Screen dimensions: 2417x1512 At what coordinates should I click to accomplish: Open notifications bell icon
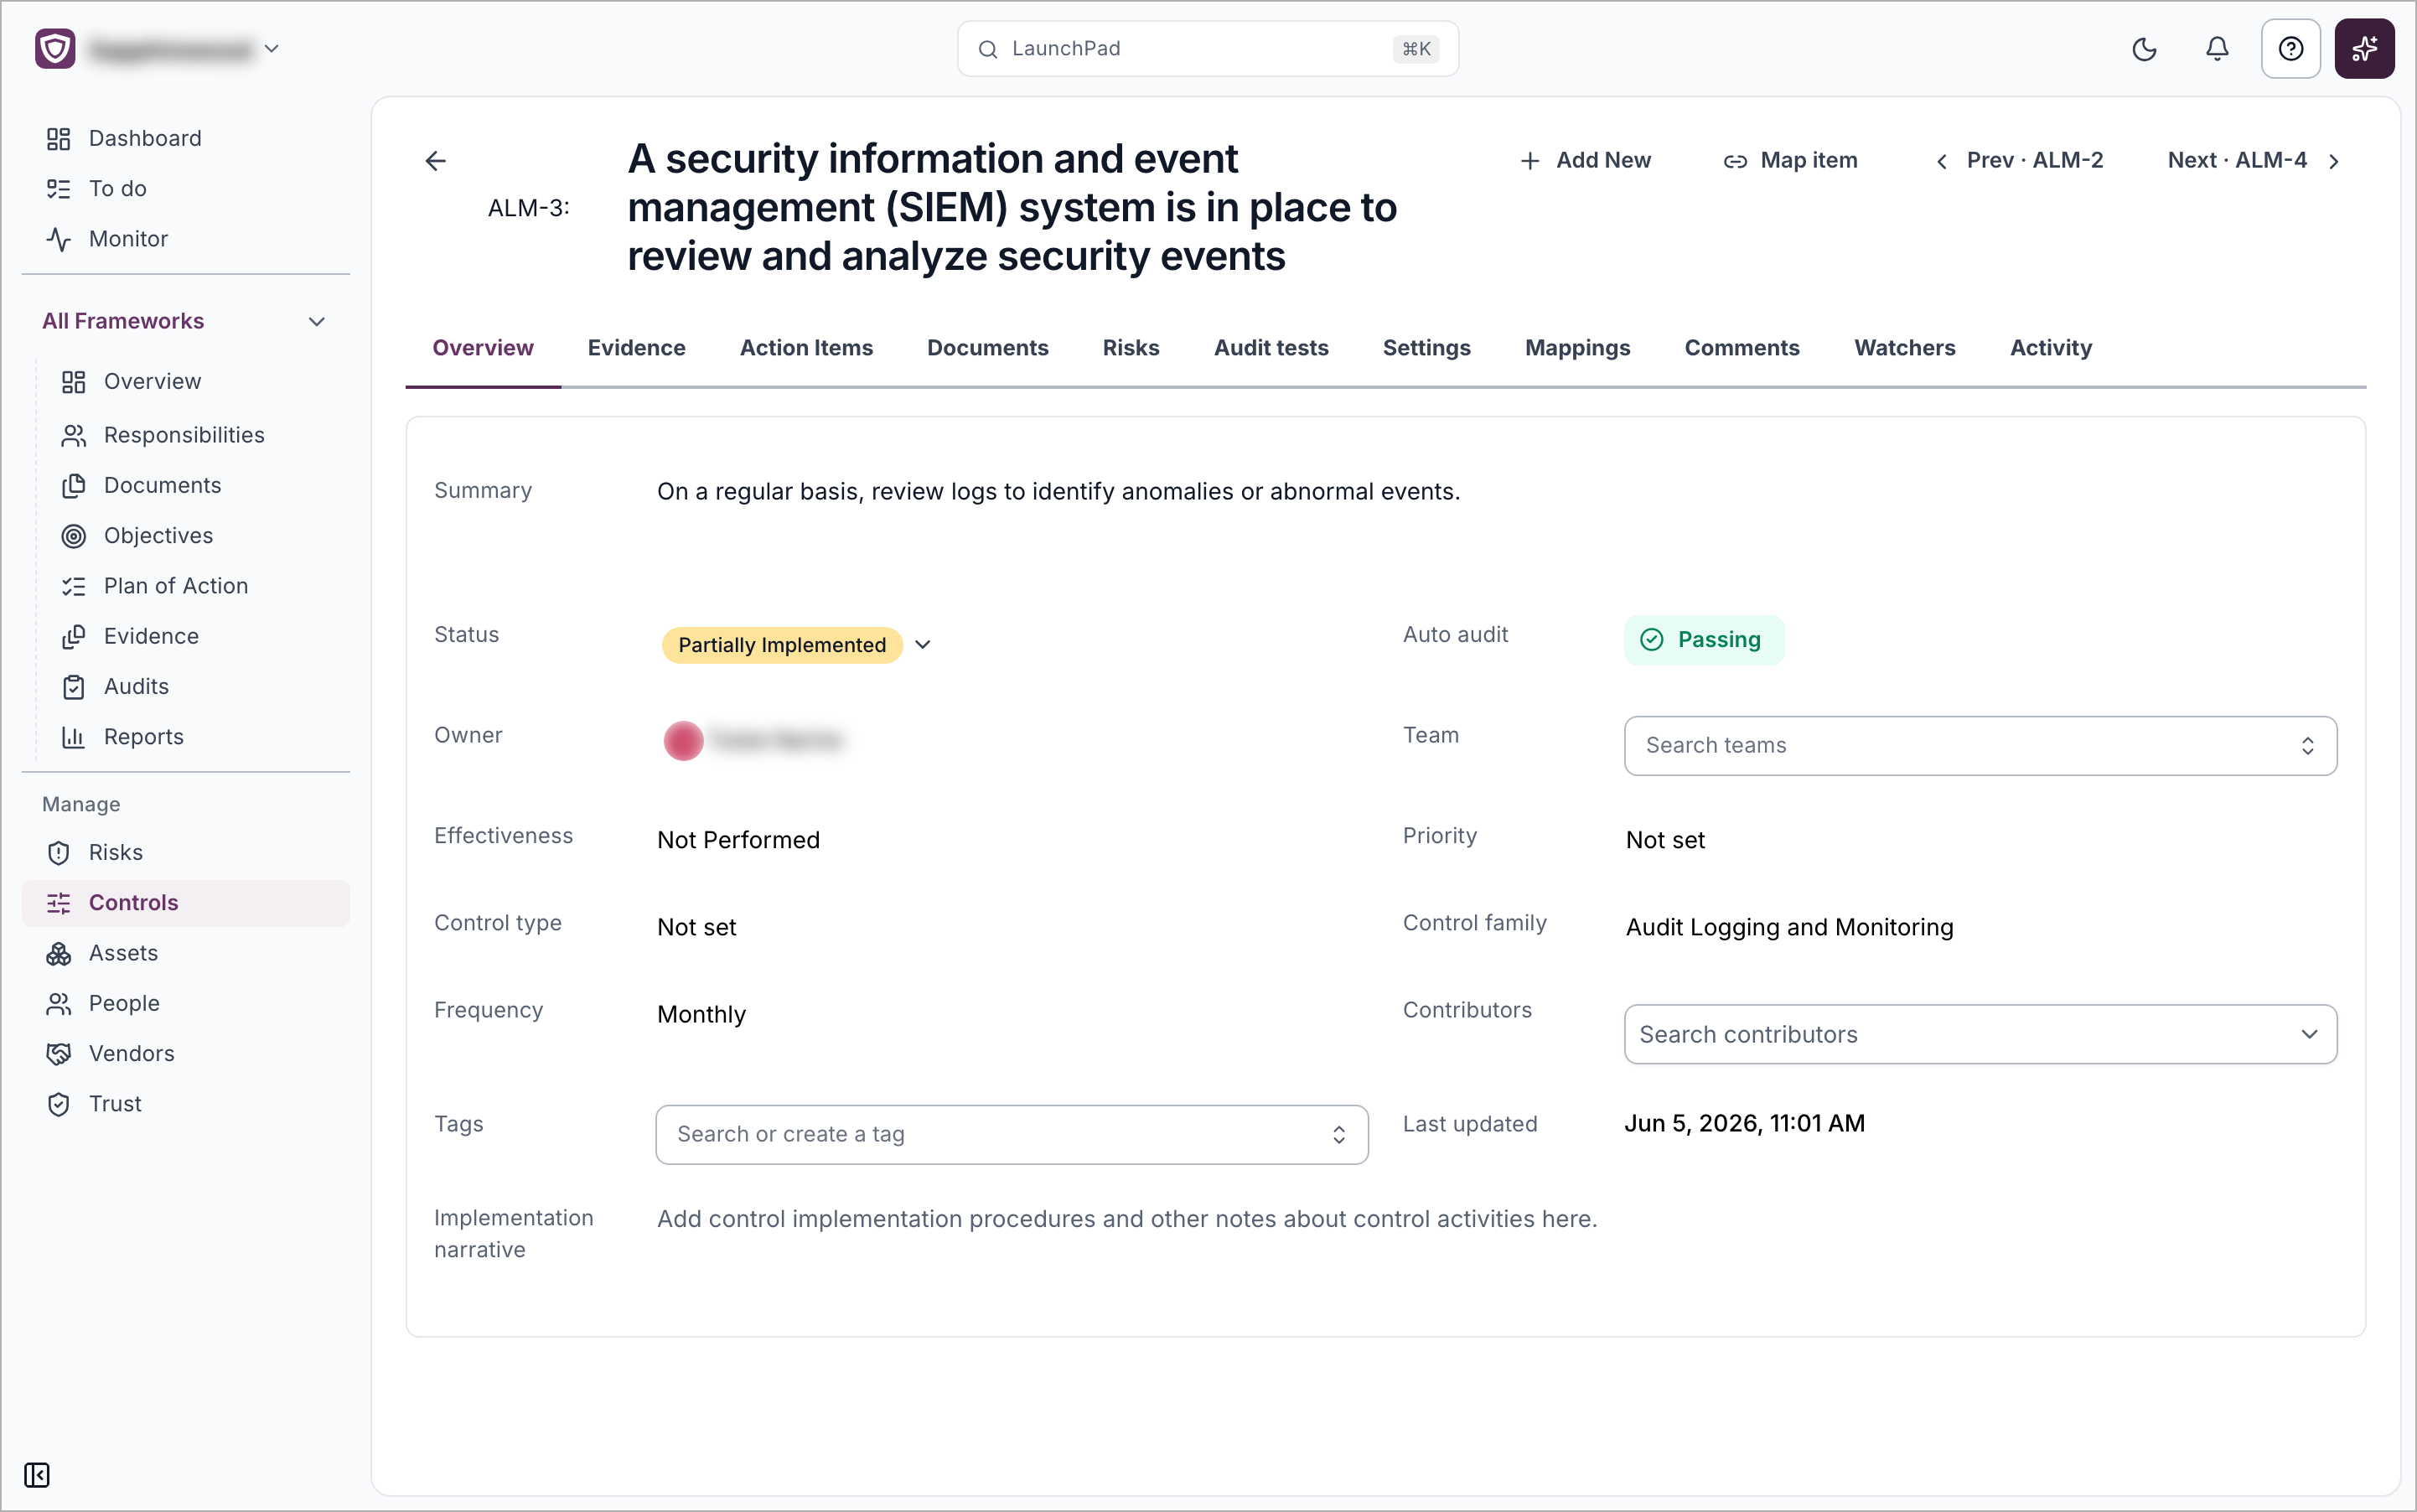tap(2217, 49)
